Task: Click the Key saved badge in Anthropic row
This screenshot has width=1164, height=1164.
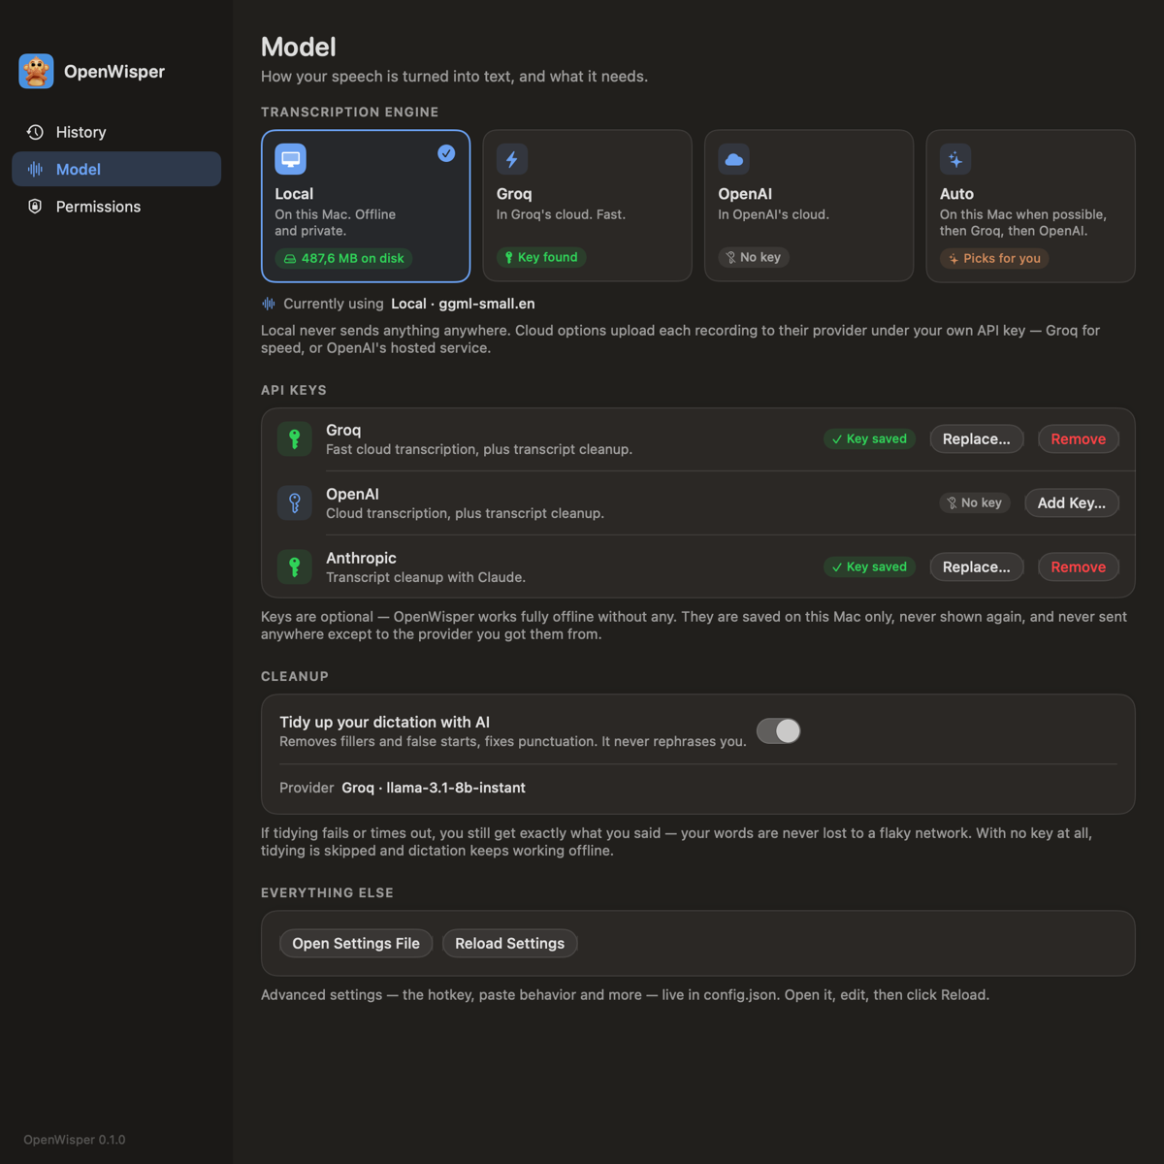Action: click(x=869, y=567)
